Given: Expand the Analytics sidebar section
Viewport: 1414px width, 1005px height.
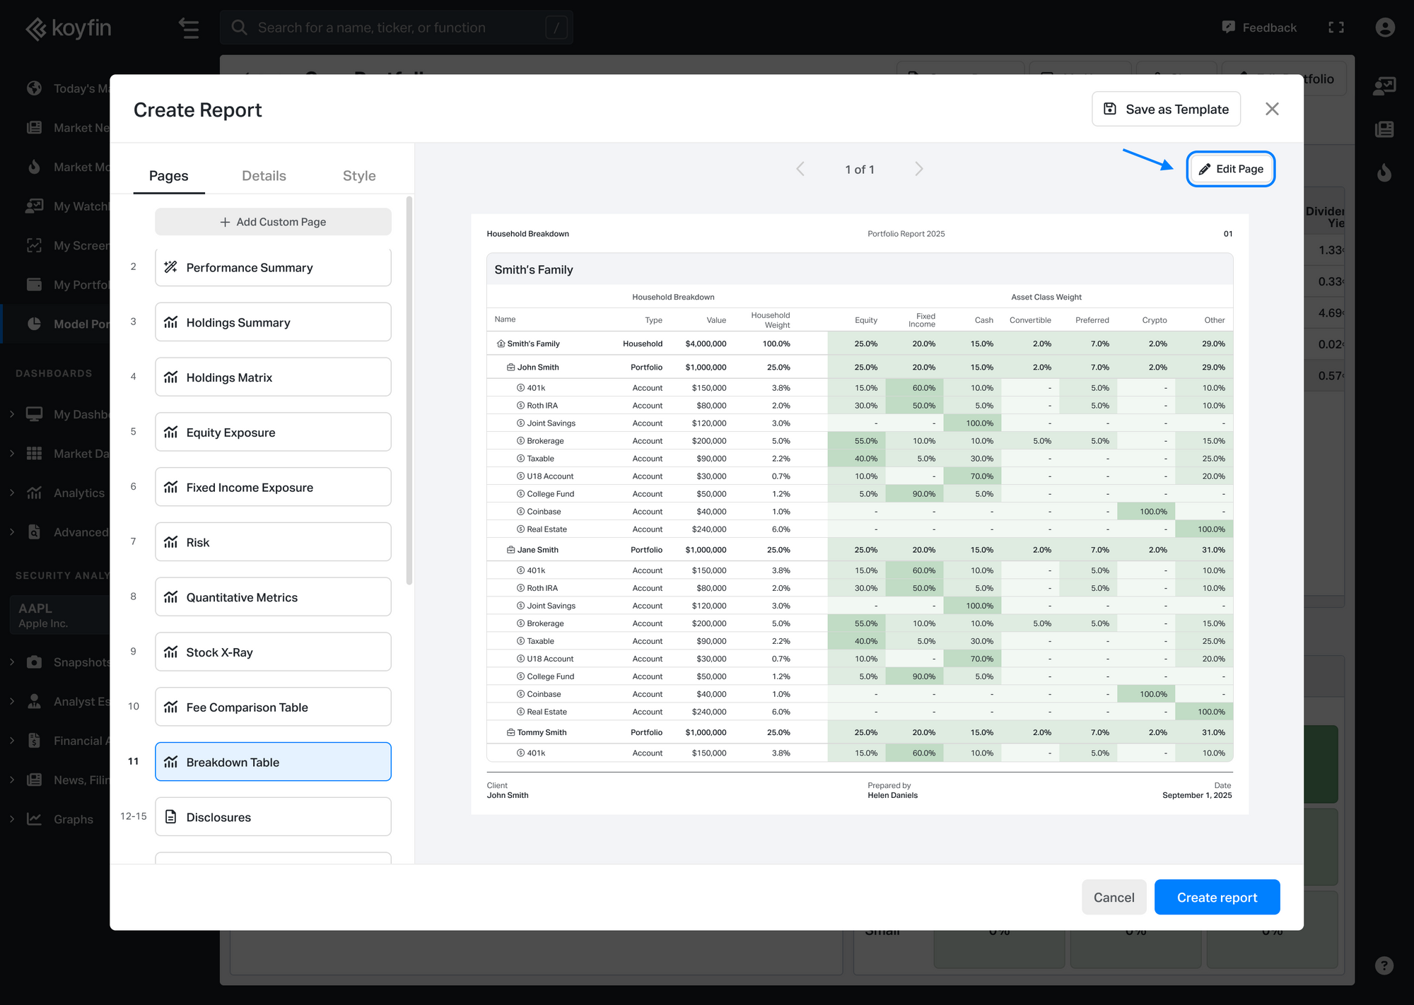Looking at the screenshot, I should [12, 493].
